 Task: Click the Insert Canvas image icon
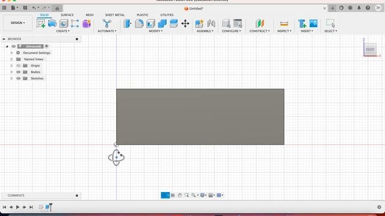point(313,23)
